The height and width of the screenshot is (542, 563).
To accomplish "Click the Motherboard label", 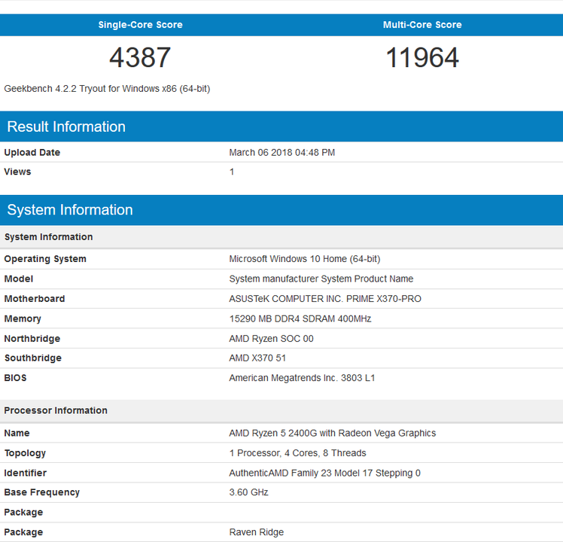I will pyautogui.click(x=35, y=299).
